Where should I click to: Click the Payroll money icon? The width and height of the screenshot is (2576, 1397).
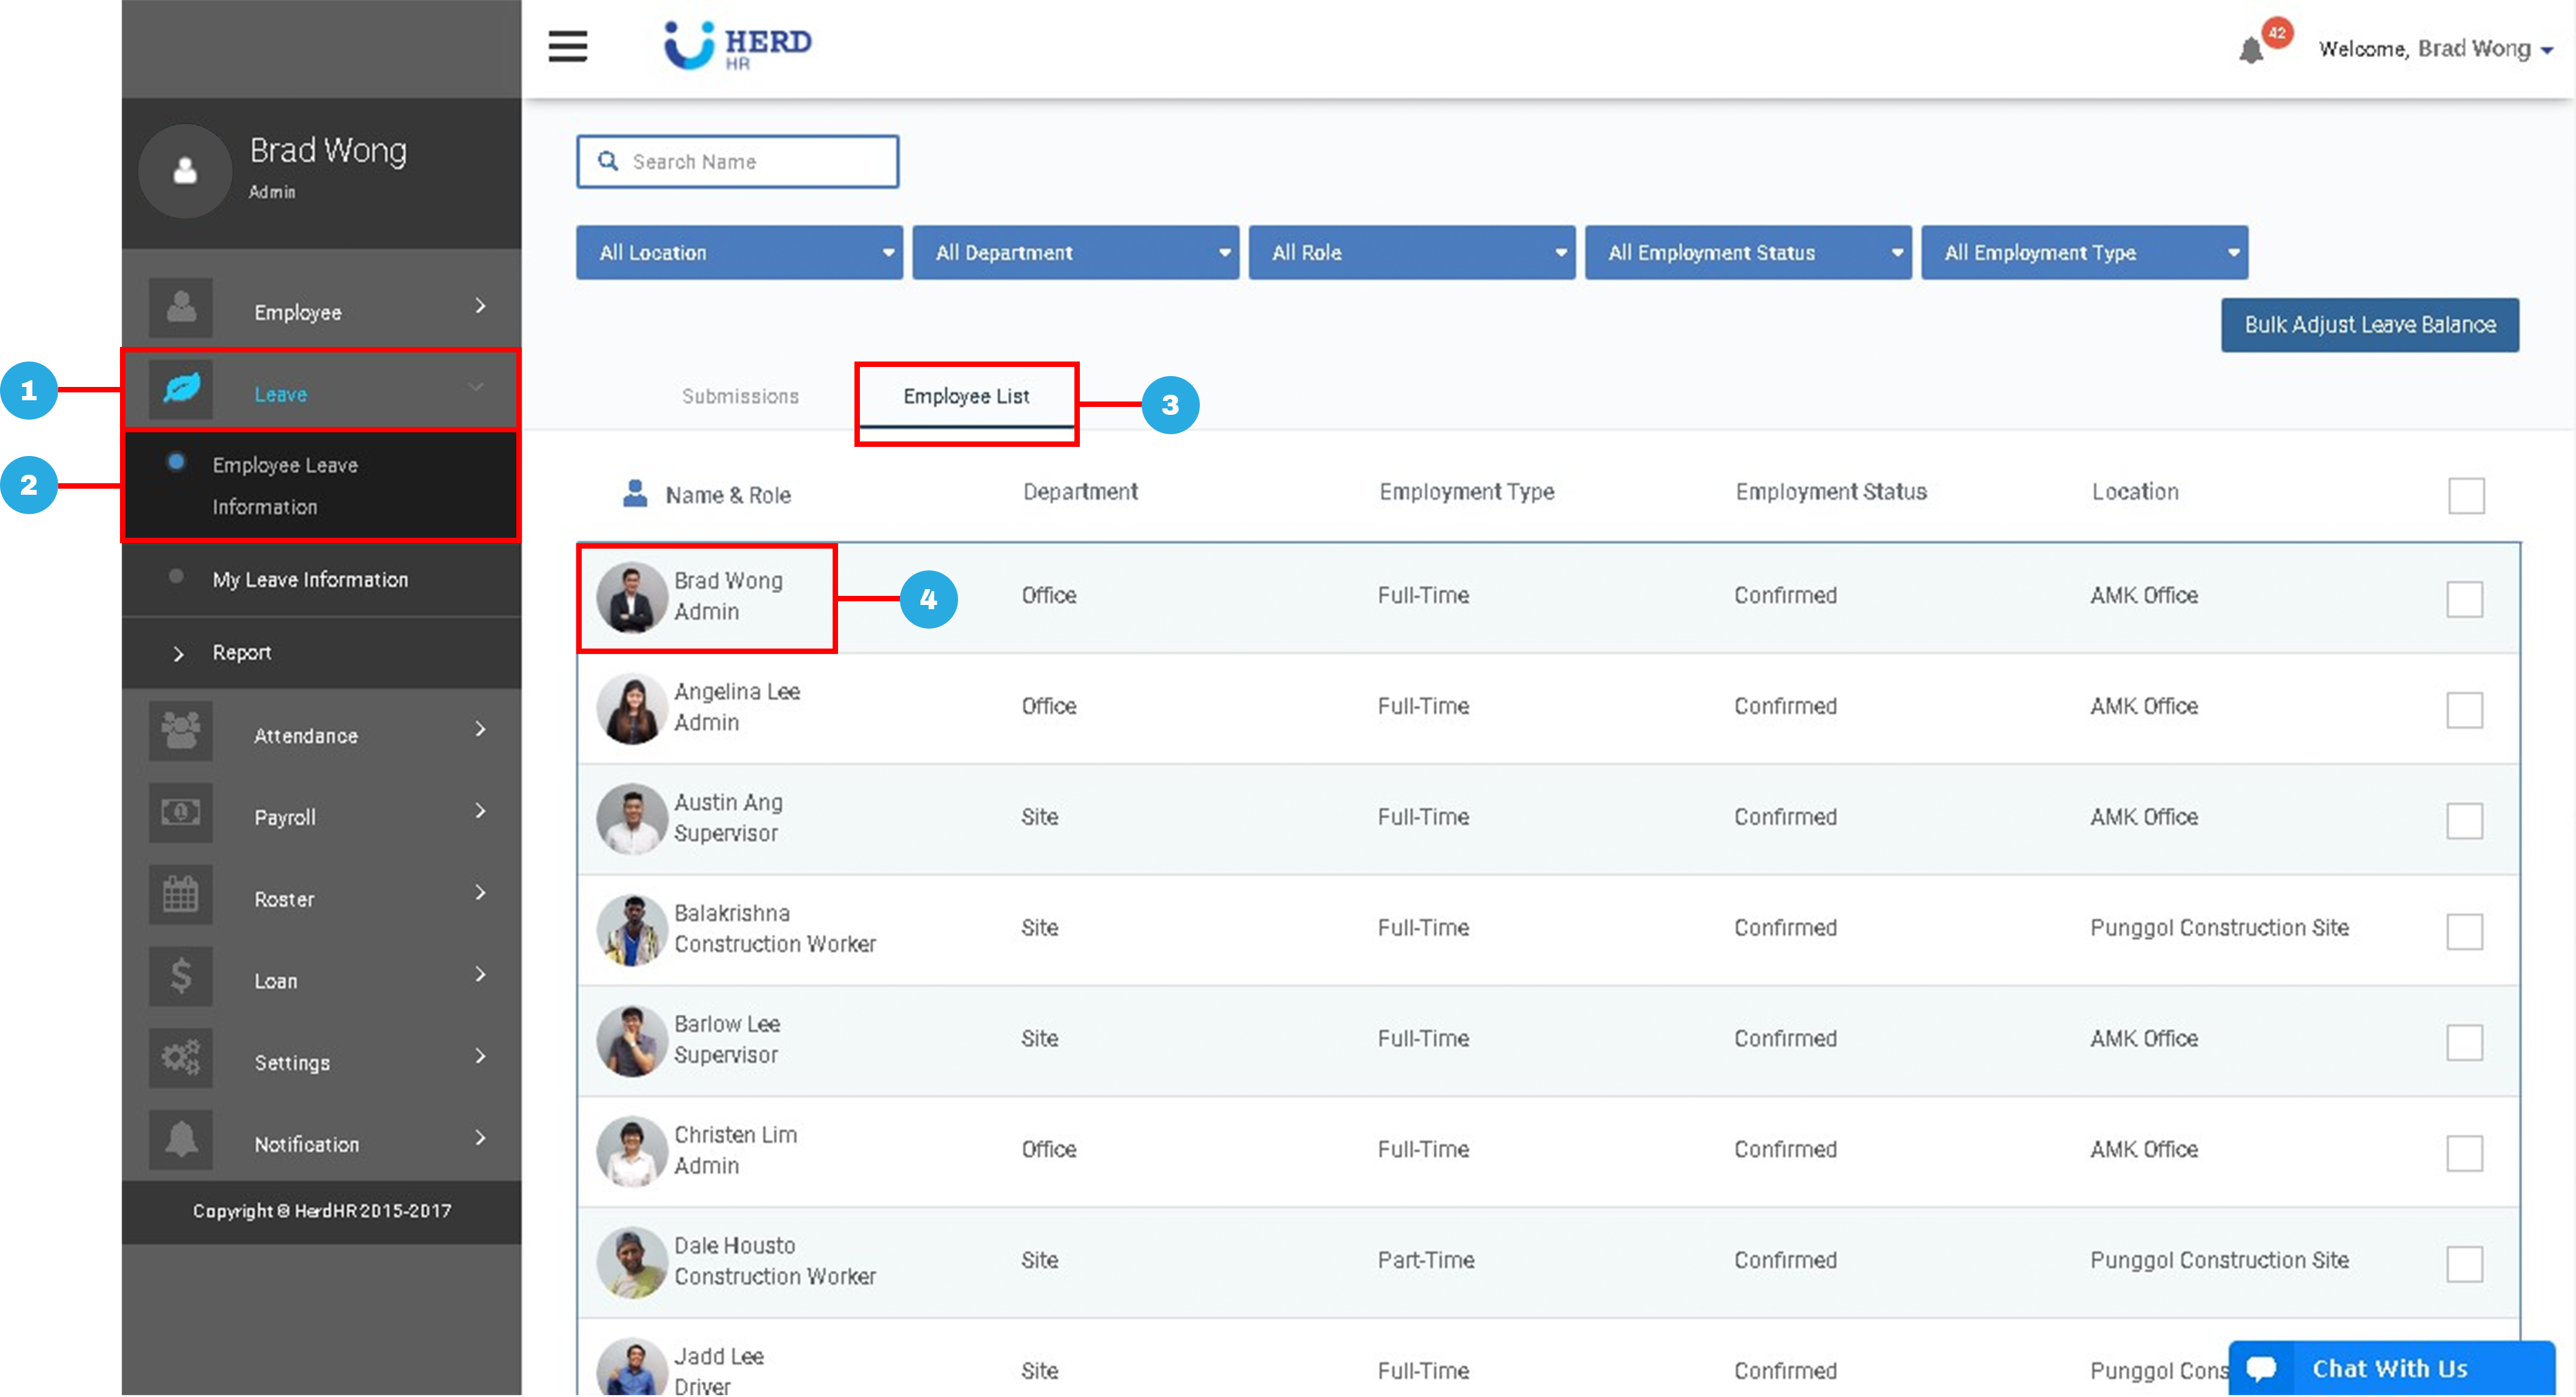pyautogui.click(x=181, y=813)
